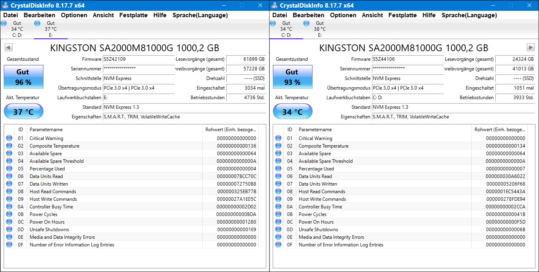Click drive title KINGSTON SA2000M81000G in left window
The height and width of the screenshot is (272, 539).
coord(135,48)
